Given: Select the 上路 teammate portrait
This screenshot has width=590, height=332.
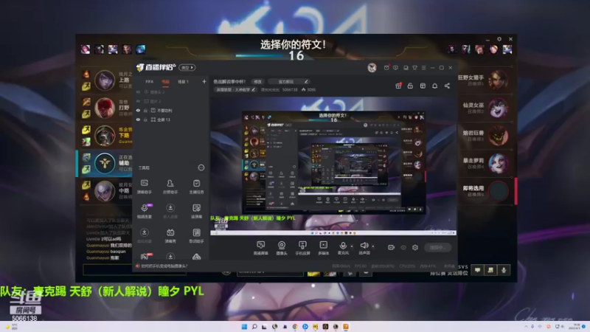Looking at the screenshot, I should click(x=105, y=80).
